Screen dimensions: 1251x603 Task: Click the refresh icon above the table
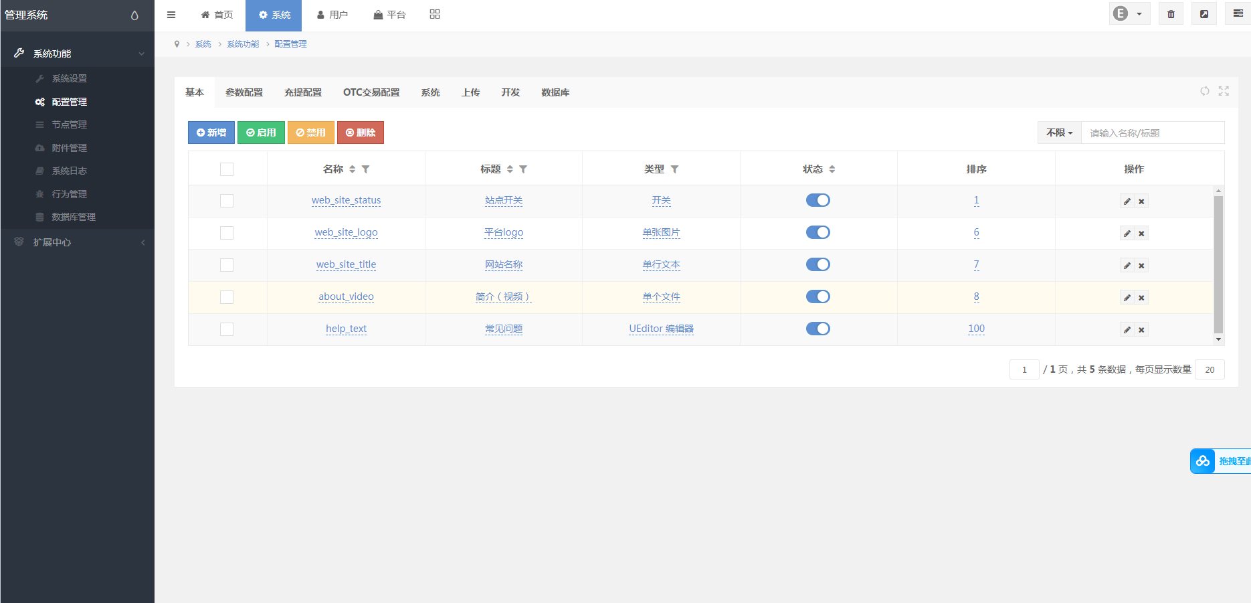tap(1204, 91)
